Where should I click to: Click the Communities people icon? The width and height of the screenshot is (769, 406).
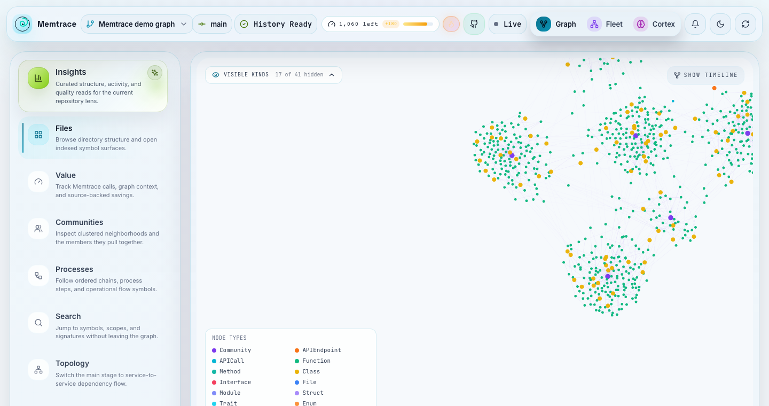pyautogui.click(x=38, y=229)
